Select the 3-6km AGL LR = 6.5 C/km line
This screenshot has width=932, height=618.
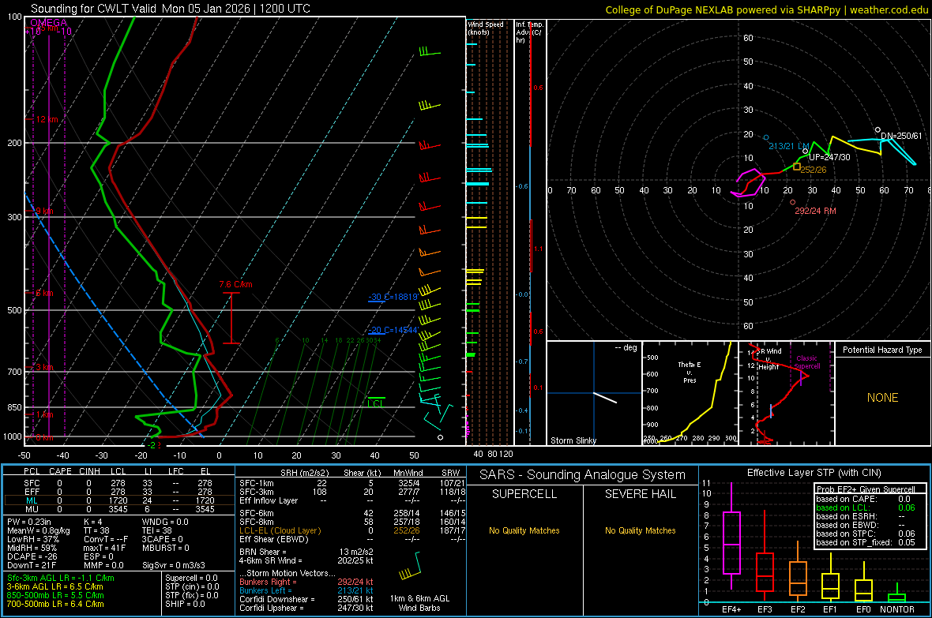pos(54,586)
